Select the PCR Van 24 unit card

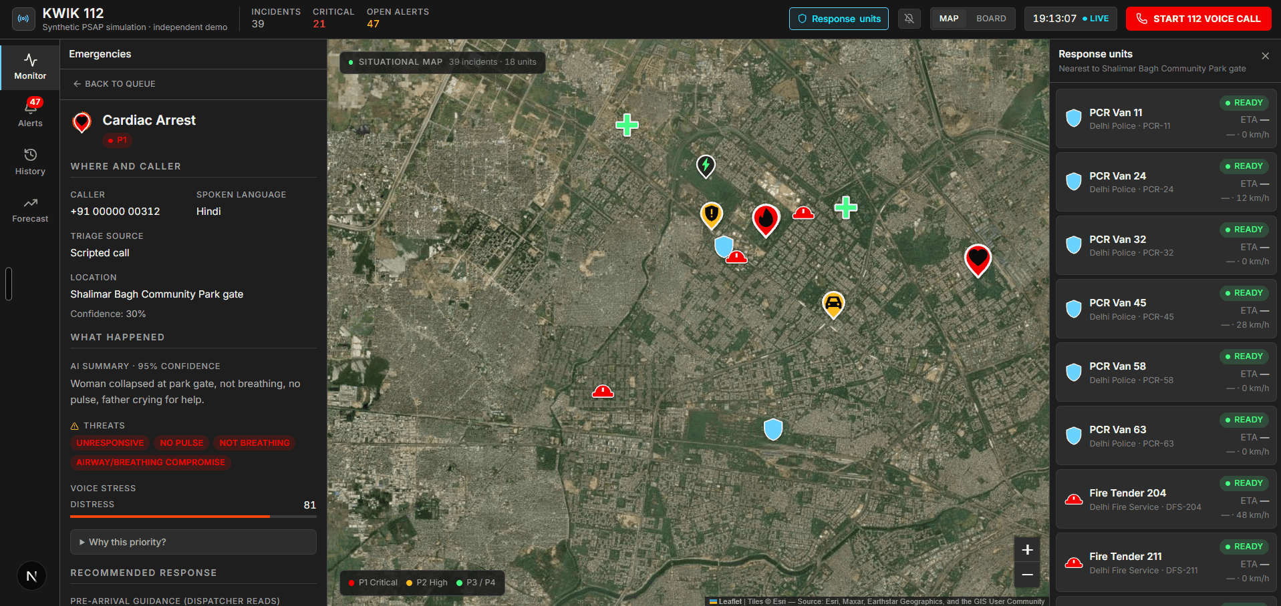click(1166, 182)
